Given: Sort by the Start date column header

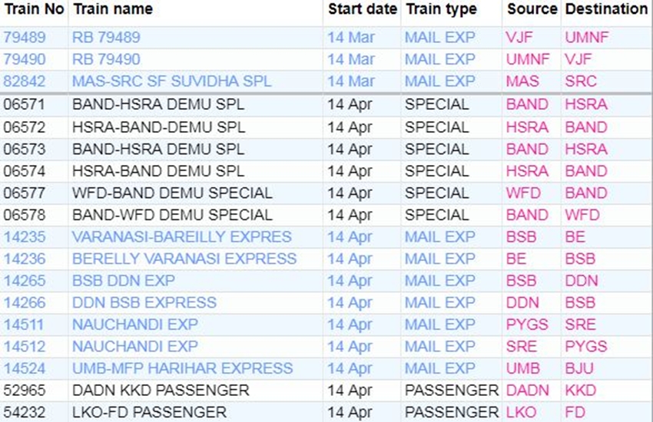Looking at the screenshot, I should (x=362, y=9).
